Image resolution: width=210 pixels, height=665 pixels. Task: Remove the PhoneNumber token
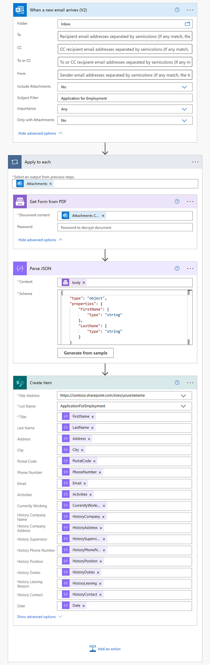(100, 472)
